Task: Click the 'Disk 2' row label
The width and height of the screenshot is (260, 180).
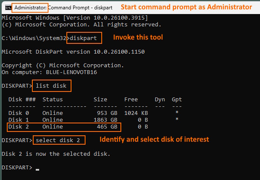Action: [19, 127]
